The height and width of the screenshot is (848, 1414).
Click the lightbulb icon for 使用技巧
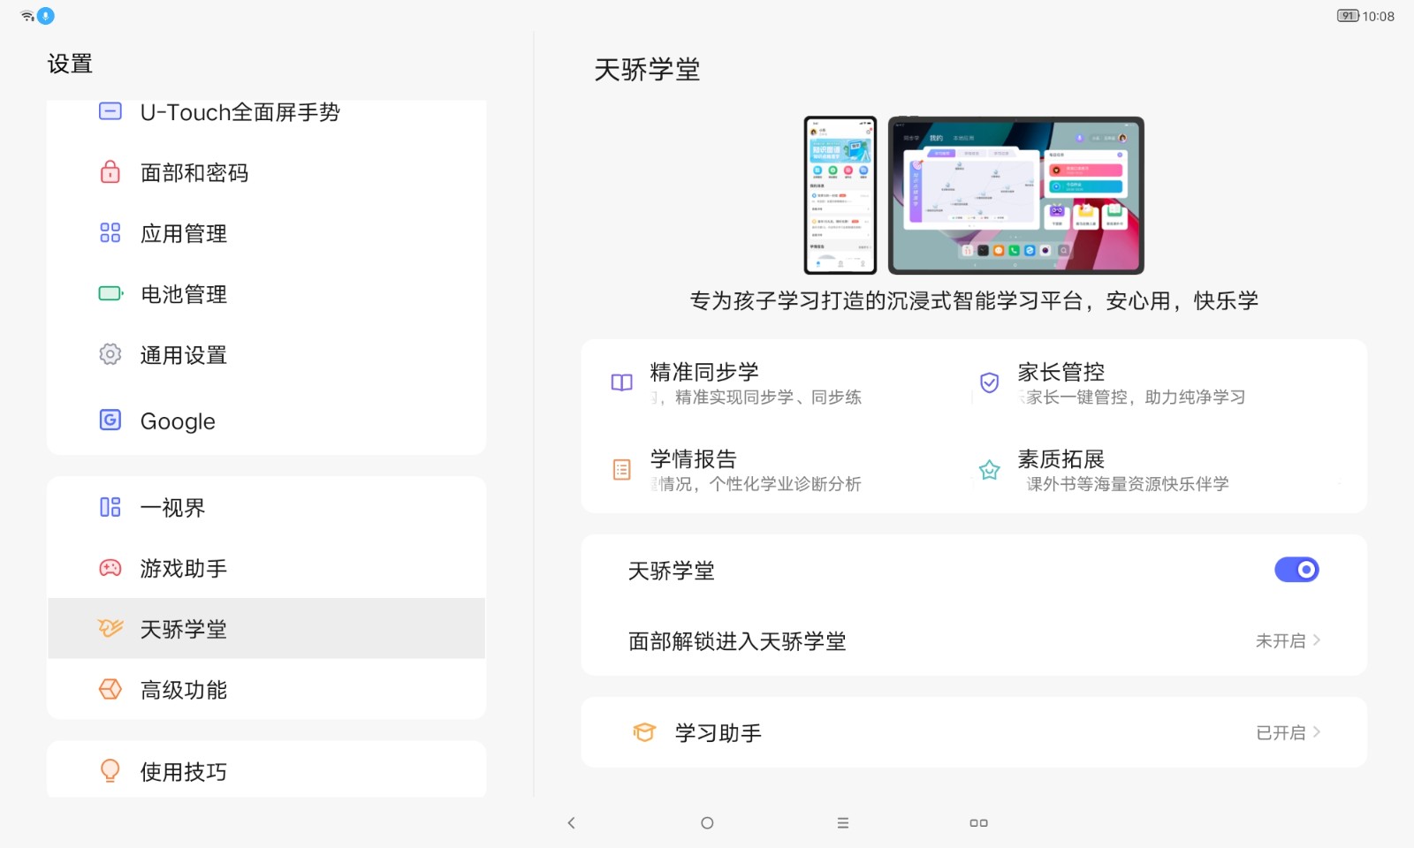(x=110, y=770)
